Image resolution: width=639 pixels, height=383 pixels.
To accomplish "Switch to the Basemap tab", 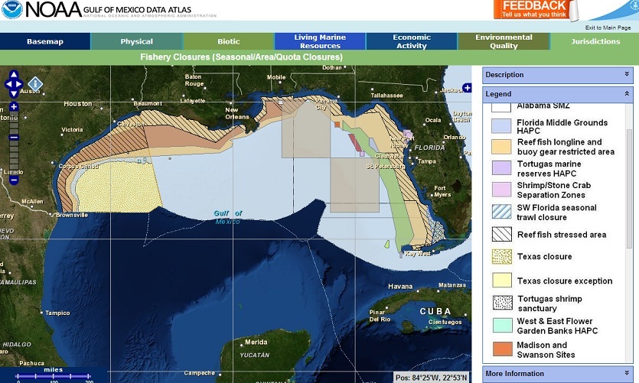I will coord(45,41).
